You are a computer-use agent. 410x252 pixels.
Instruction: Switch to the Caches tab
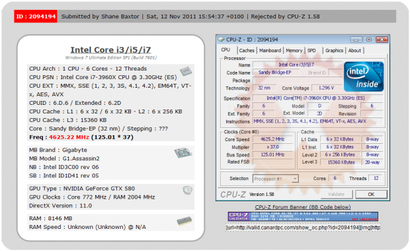247,50
